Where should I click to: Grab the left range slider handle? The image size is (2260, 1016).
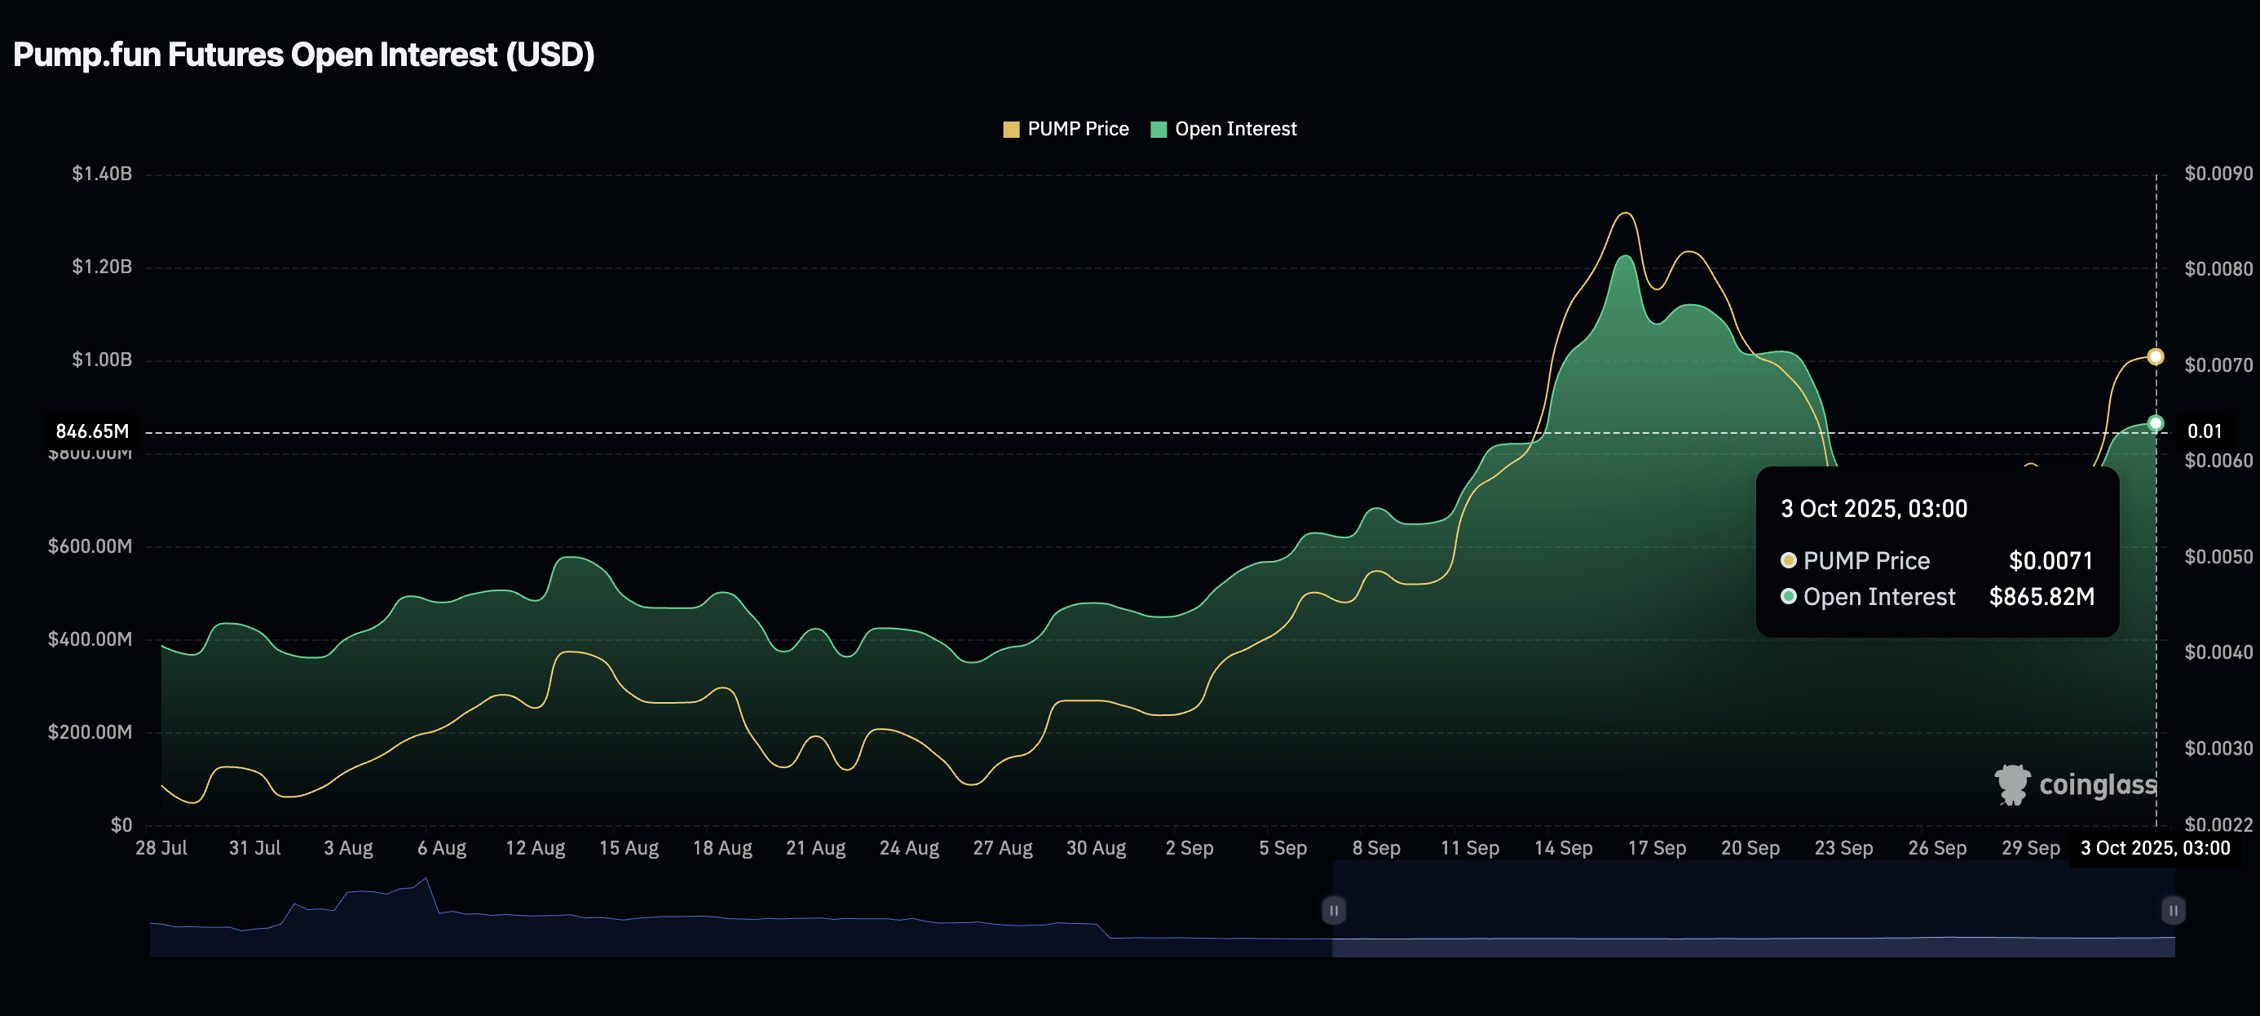[1333, 910]
